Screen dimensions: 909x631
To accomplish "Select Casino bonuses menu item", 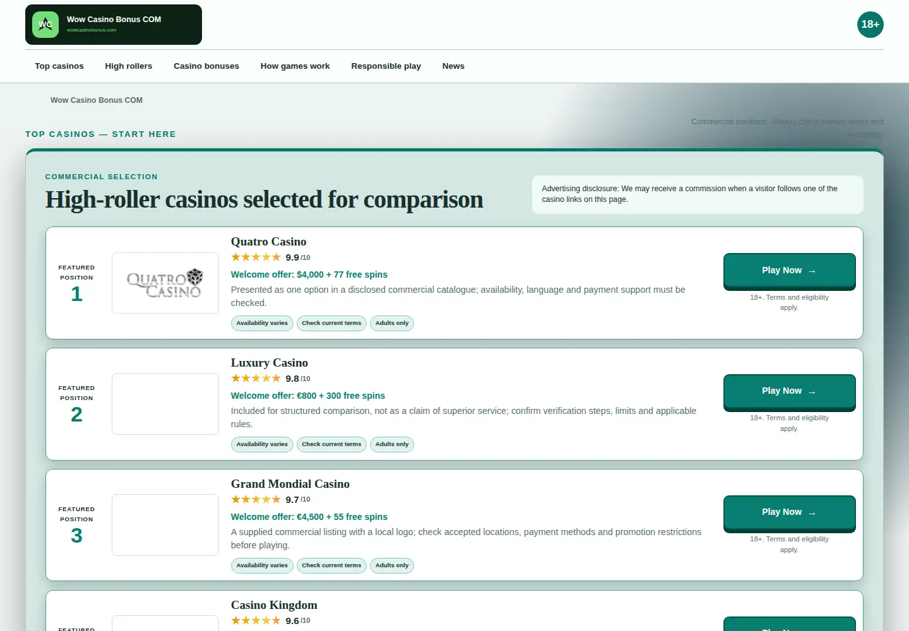I will (x=206, y=66).
